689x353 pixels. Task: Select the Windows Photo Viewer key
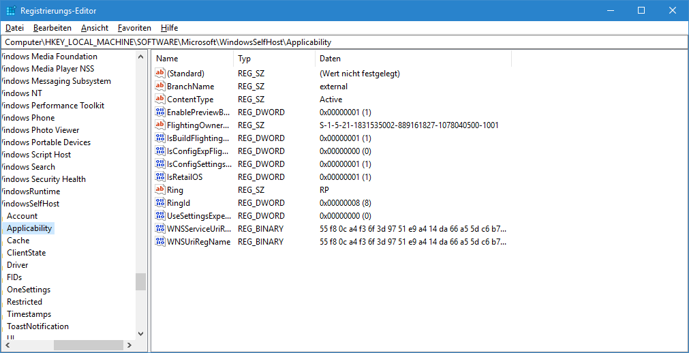[x=40, y=129]
